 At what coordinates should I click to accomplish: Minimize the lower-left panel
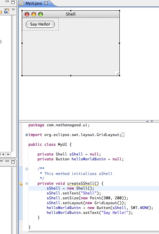click(x=7, y=161)
